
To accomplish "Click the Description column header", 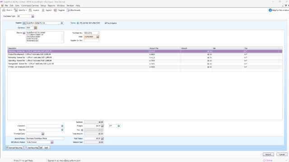I will click(x=78, y=48).
